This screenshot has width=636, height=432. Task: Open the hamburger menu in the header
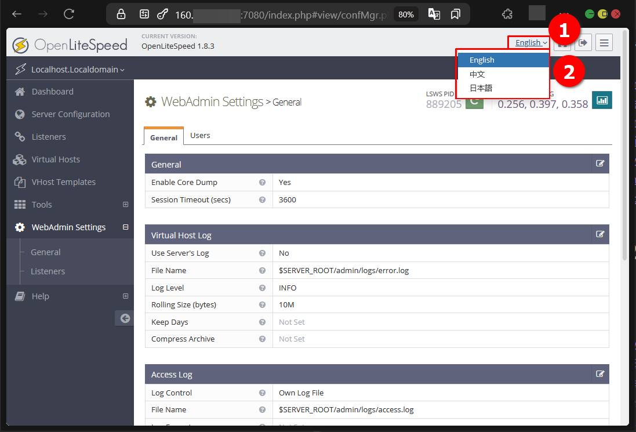click(x=604, y=42)
